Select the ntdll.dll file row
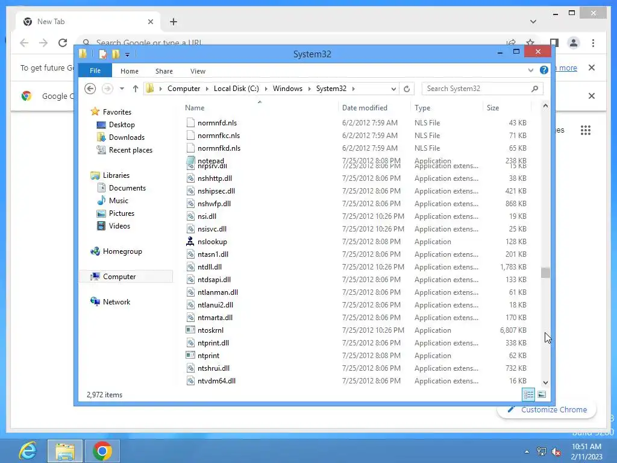Image resolution: width=617 pixels, height=463 pixels. [357, 267]
